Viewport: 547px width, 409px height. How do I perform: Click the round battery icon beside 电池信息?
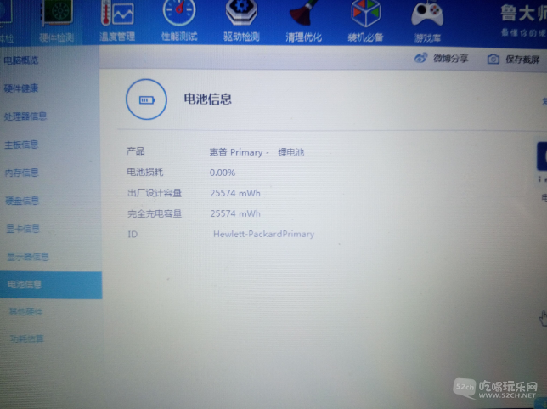(146, 99)
